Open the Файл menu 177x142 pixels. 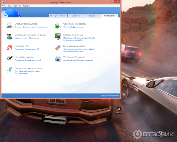coord(4,6)
